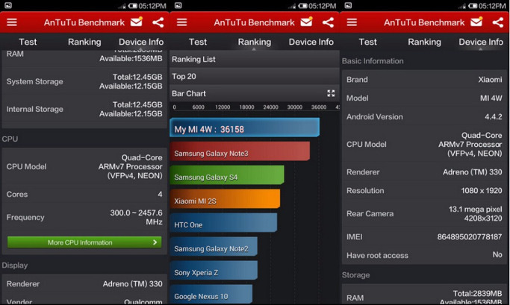Image resolution: width=510 pixels, height=305 pixels.
Task: Open Ranking tab in right screen
Action: (424, 42)
